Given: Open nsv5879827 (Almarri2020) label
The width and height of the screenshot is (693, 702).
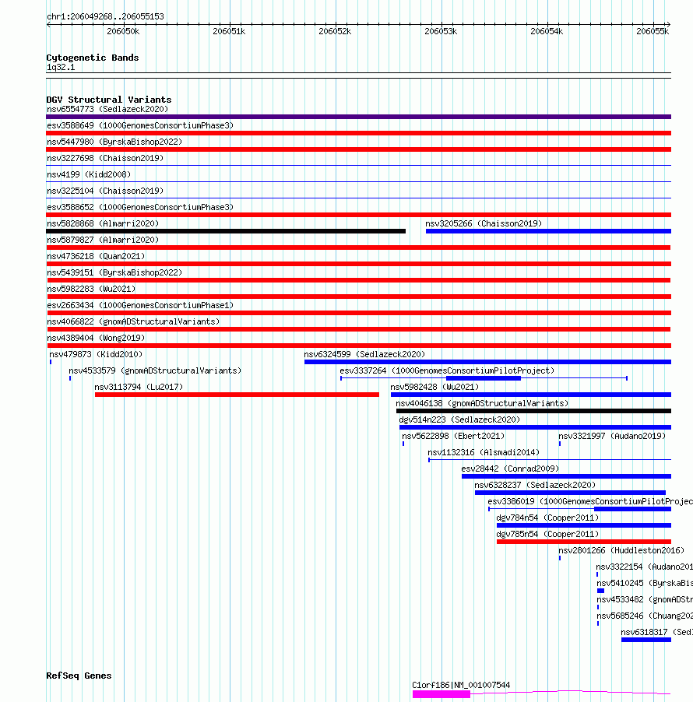Looking at the screenshot, I should click(103, 240).
